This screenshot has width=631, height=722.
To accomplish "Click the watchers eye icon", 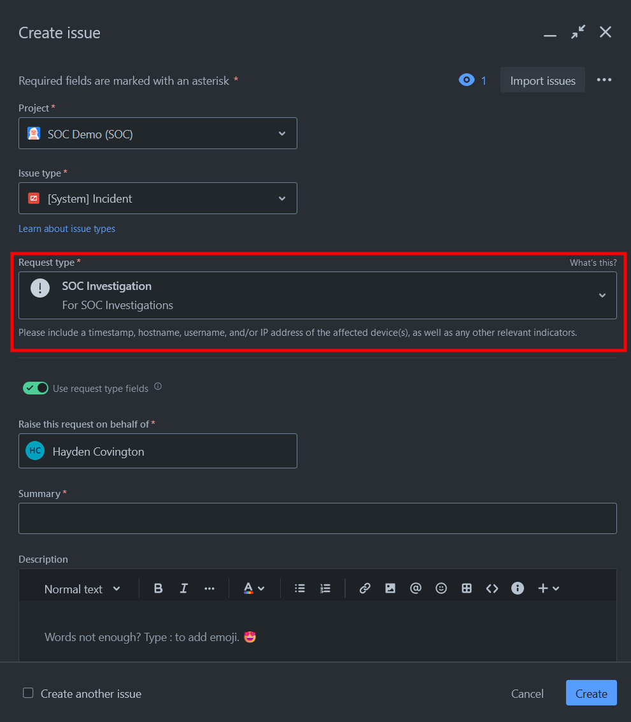I will pos(467,80).
